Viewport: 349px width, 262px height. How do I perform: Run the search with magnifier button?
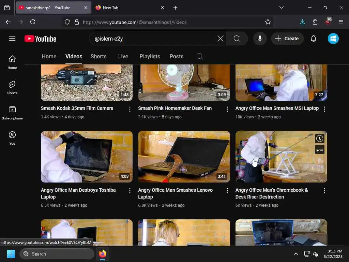tap(237, 39)
